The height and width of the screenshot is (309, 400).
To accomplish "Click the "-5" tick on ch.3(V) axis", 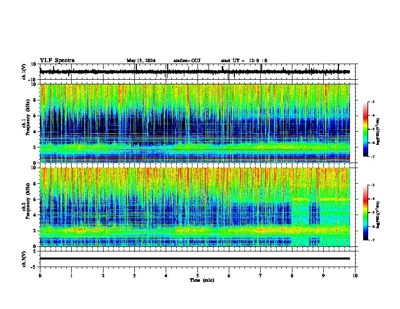I will click(x=34, y=267).
